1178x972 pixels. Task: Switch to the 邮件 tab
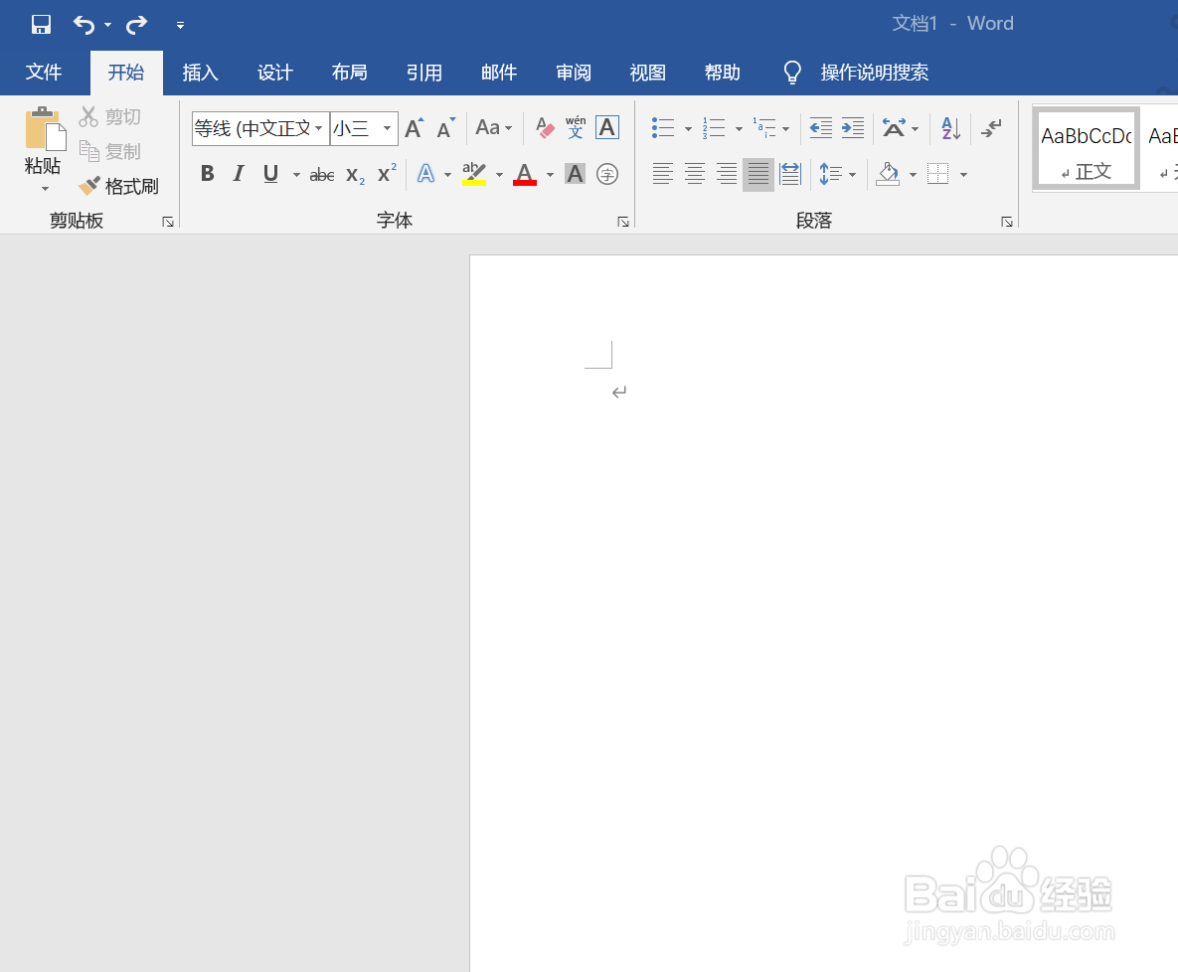tap(499, 73)
